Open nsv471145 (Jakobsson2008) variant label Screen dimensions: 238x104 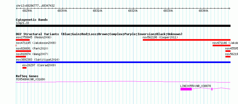click(x=36, y=43)
